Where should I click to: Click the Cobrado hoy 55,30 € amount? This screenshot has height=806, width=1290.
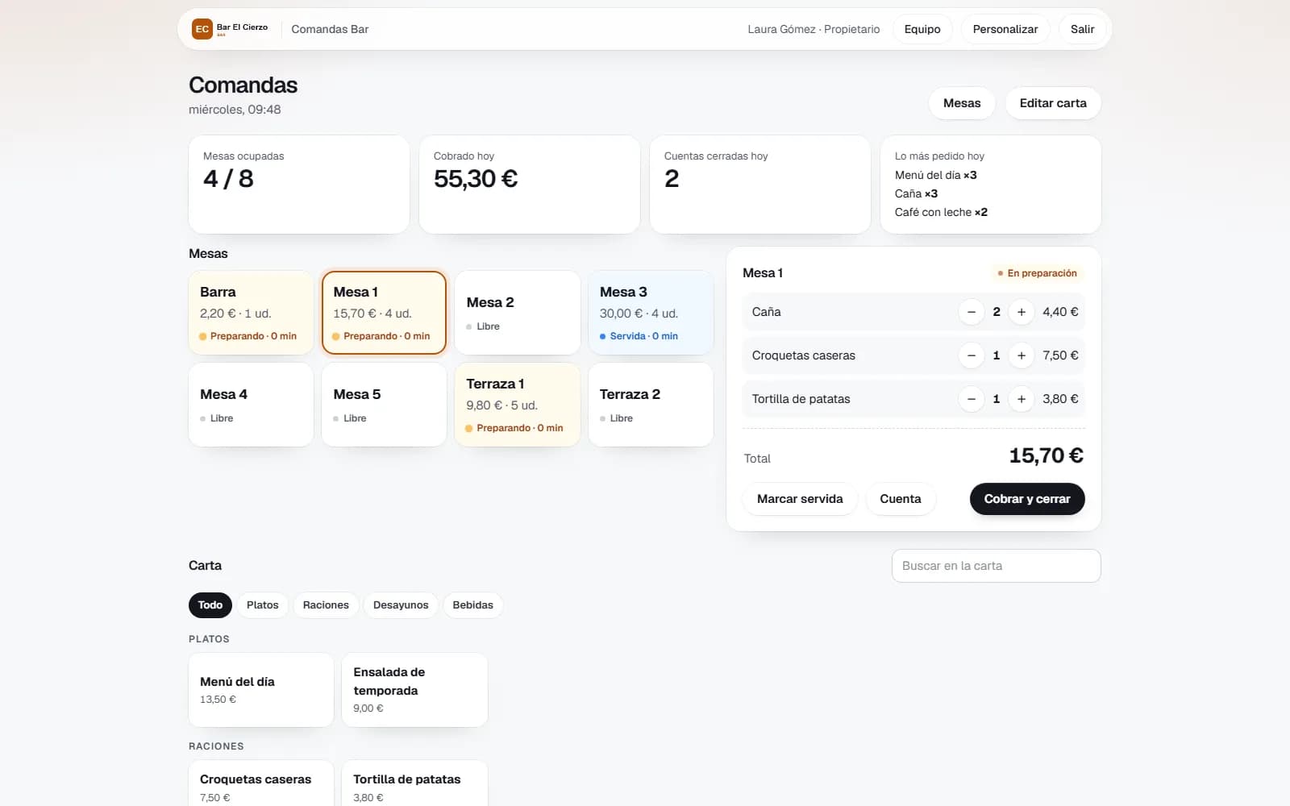pyautogui.click(x=476, y=179)
